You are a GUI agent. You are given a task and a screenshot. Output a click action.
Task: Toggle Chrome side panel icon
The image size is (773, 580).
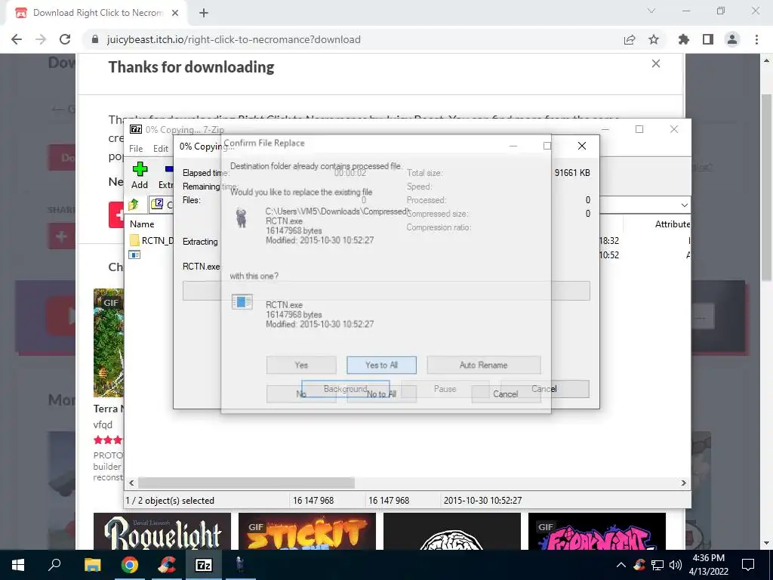(x=708, y=39)
